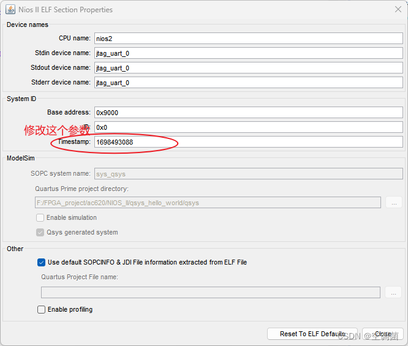The height and width of the screenshot is (346, 408).
Task: Click the Stdin device name field
Action: 249,53
